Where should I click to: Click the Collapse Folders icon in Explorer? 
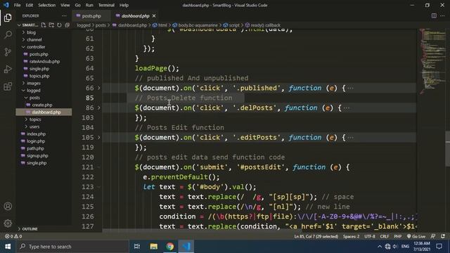[x=67, y=25]
